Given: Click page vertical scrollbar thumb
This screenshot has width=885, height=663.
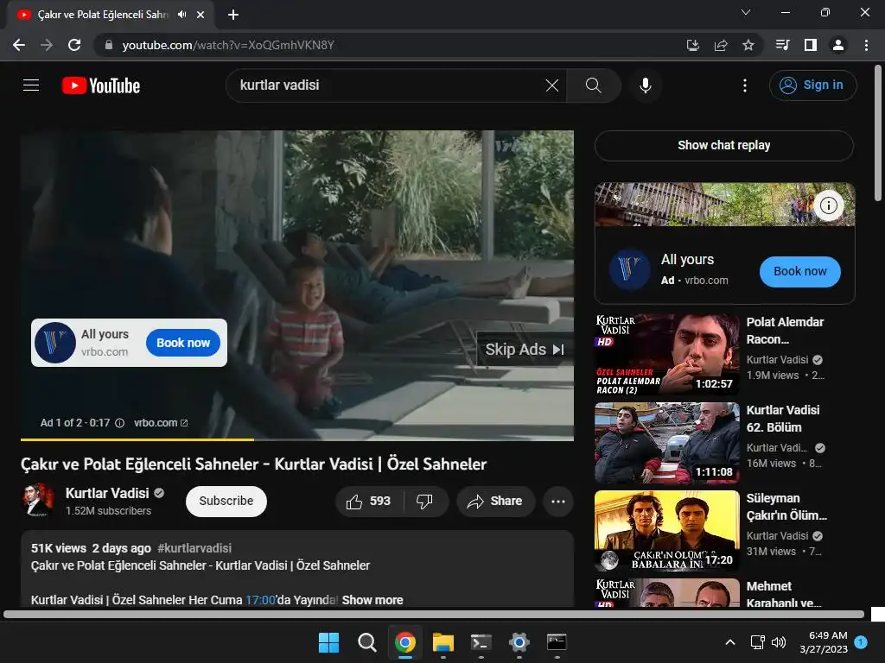Looking at the screenshot, I should point(878,132).
